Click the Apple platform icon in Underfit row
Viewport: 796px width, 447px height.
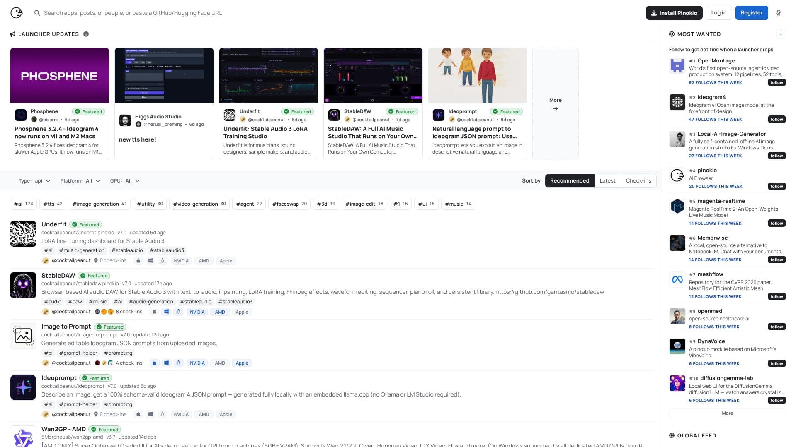coord(138,261)
